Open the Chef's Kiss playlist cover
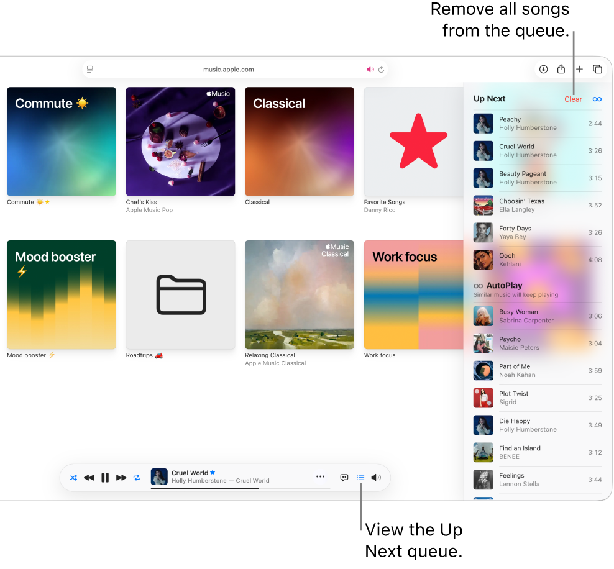 (180, 141)
